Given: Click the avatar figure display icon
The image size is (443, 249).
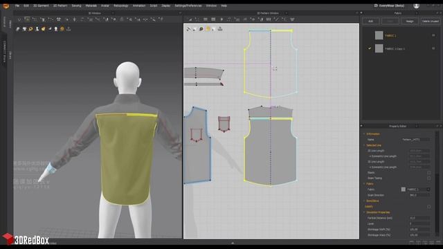Looking at the screenshot, I should pyautogui.click(x=37, y=29).
